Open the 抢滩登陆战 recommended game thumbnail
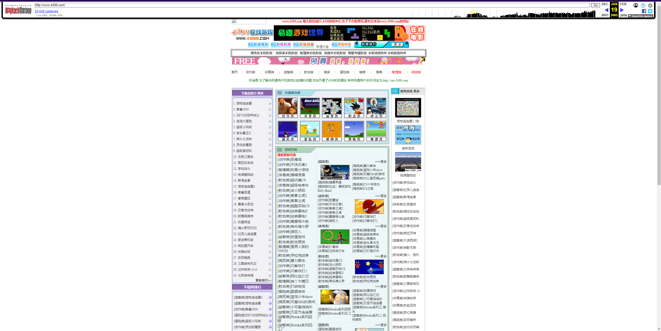Image resolution: width=661 pixels, height=331 pixels. [x=408, y=162]
